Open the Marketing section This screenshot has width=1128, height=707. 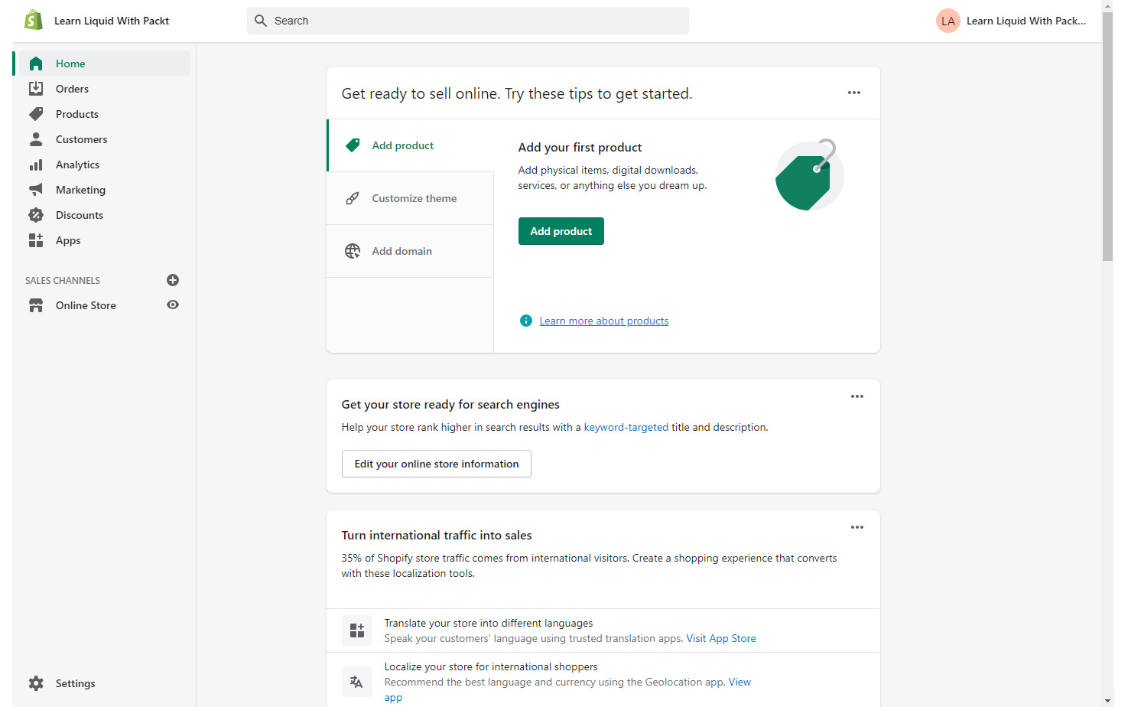(x=80, y=189)
